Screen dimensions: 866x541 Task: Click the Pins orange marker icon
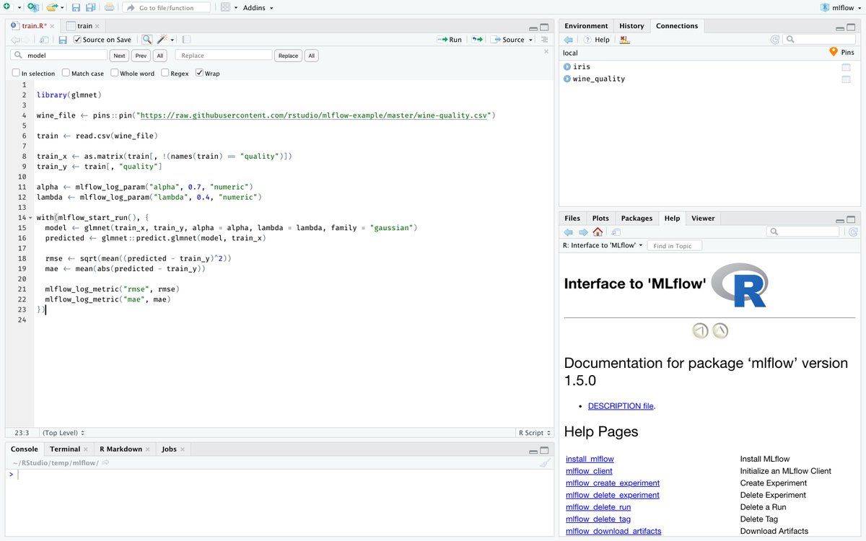coord(834,52)
